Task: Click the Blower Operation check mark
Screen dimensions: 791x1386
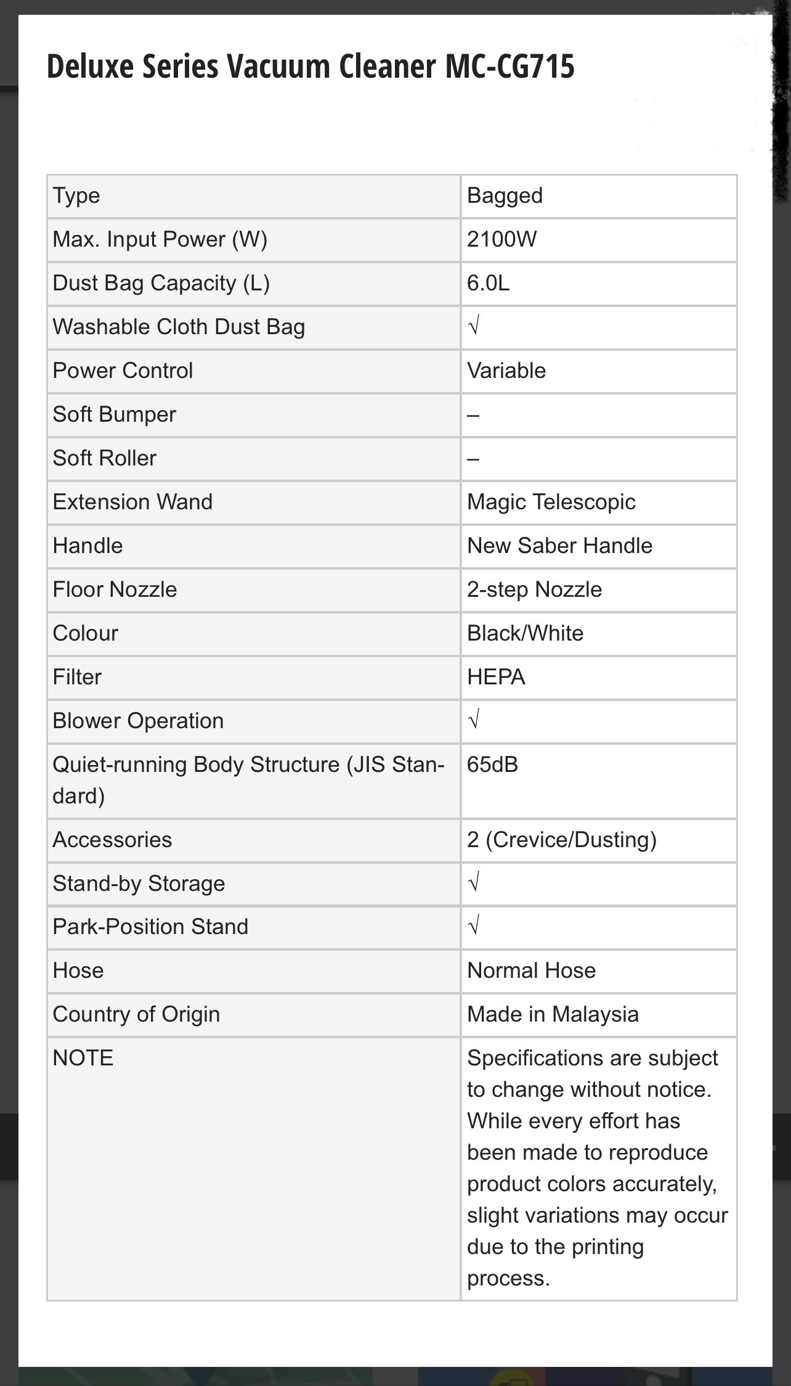Action: click(474, 720)
